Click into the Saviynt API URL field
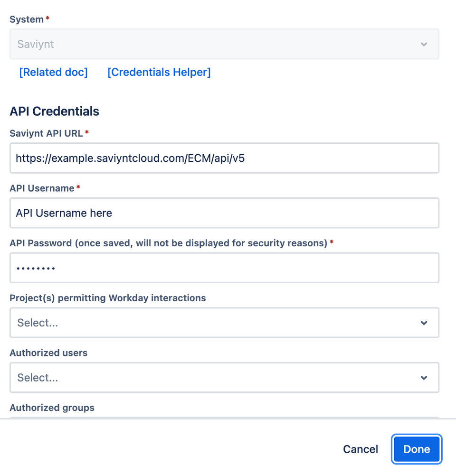Image resolution: width=456 pixels, height=474 pixels. coord(224,158)
